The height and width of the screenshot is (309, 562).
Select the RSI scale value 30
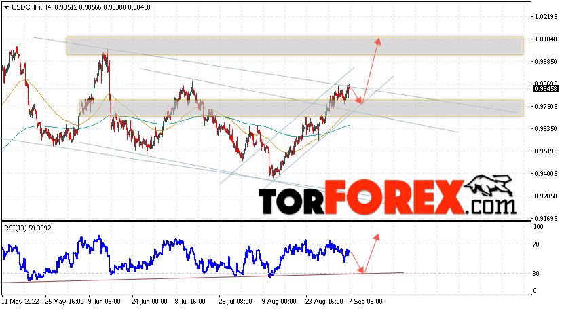[x=536, y=274]
